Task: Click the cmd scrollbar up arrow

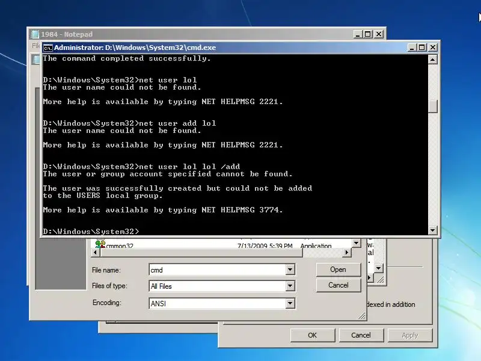Action: click(432, 59)
